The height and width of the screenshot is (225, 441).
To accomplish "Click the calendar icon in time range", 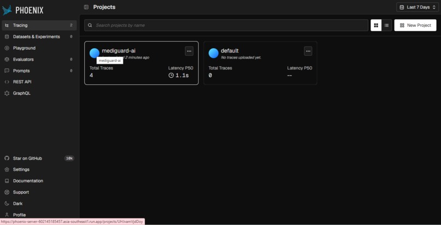I will 402,7.
